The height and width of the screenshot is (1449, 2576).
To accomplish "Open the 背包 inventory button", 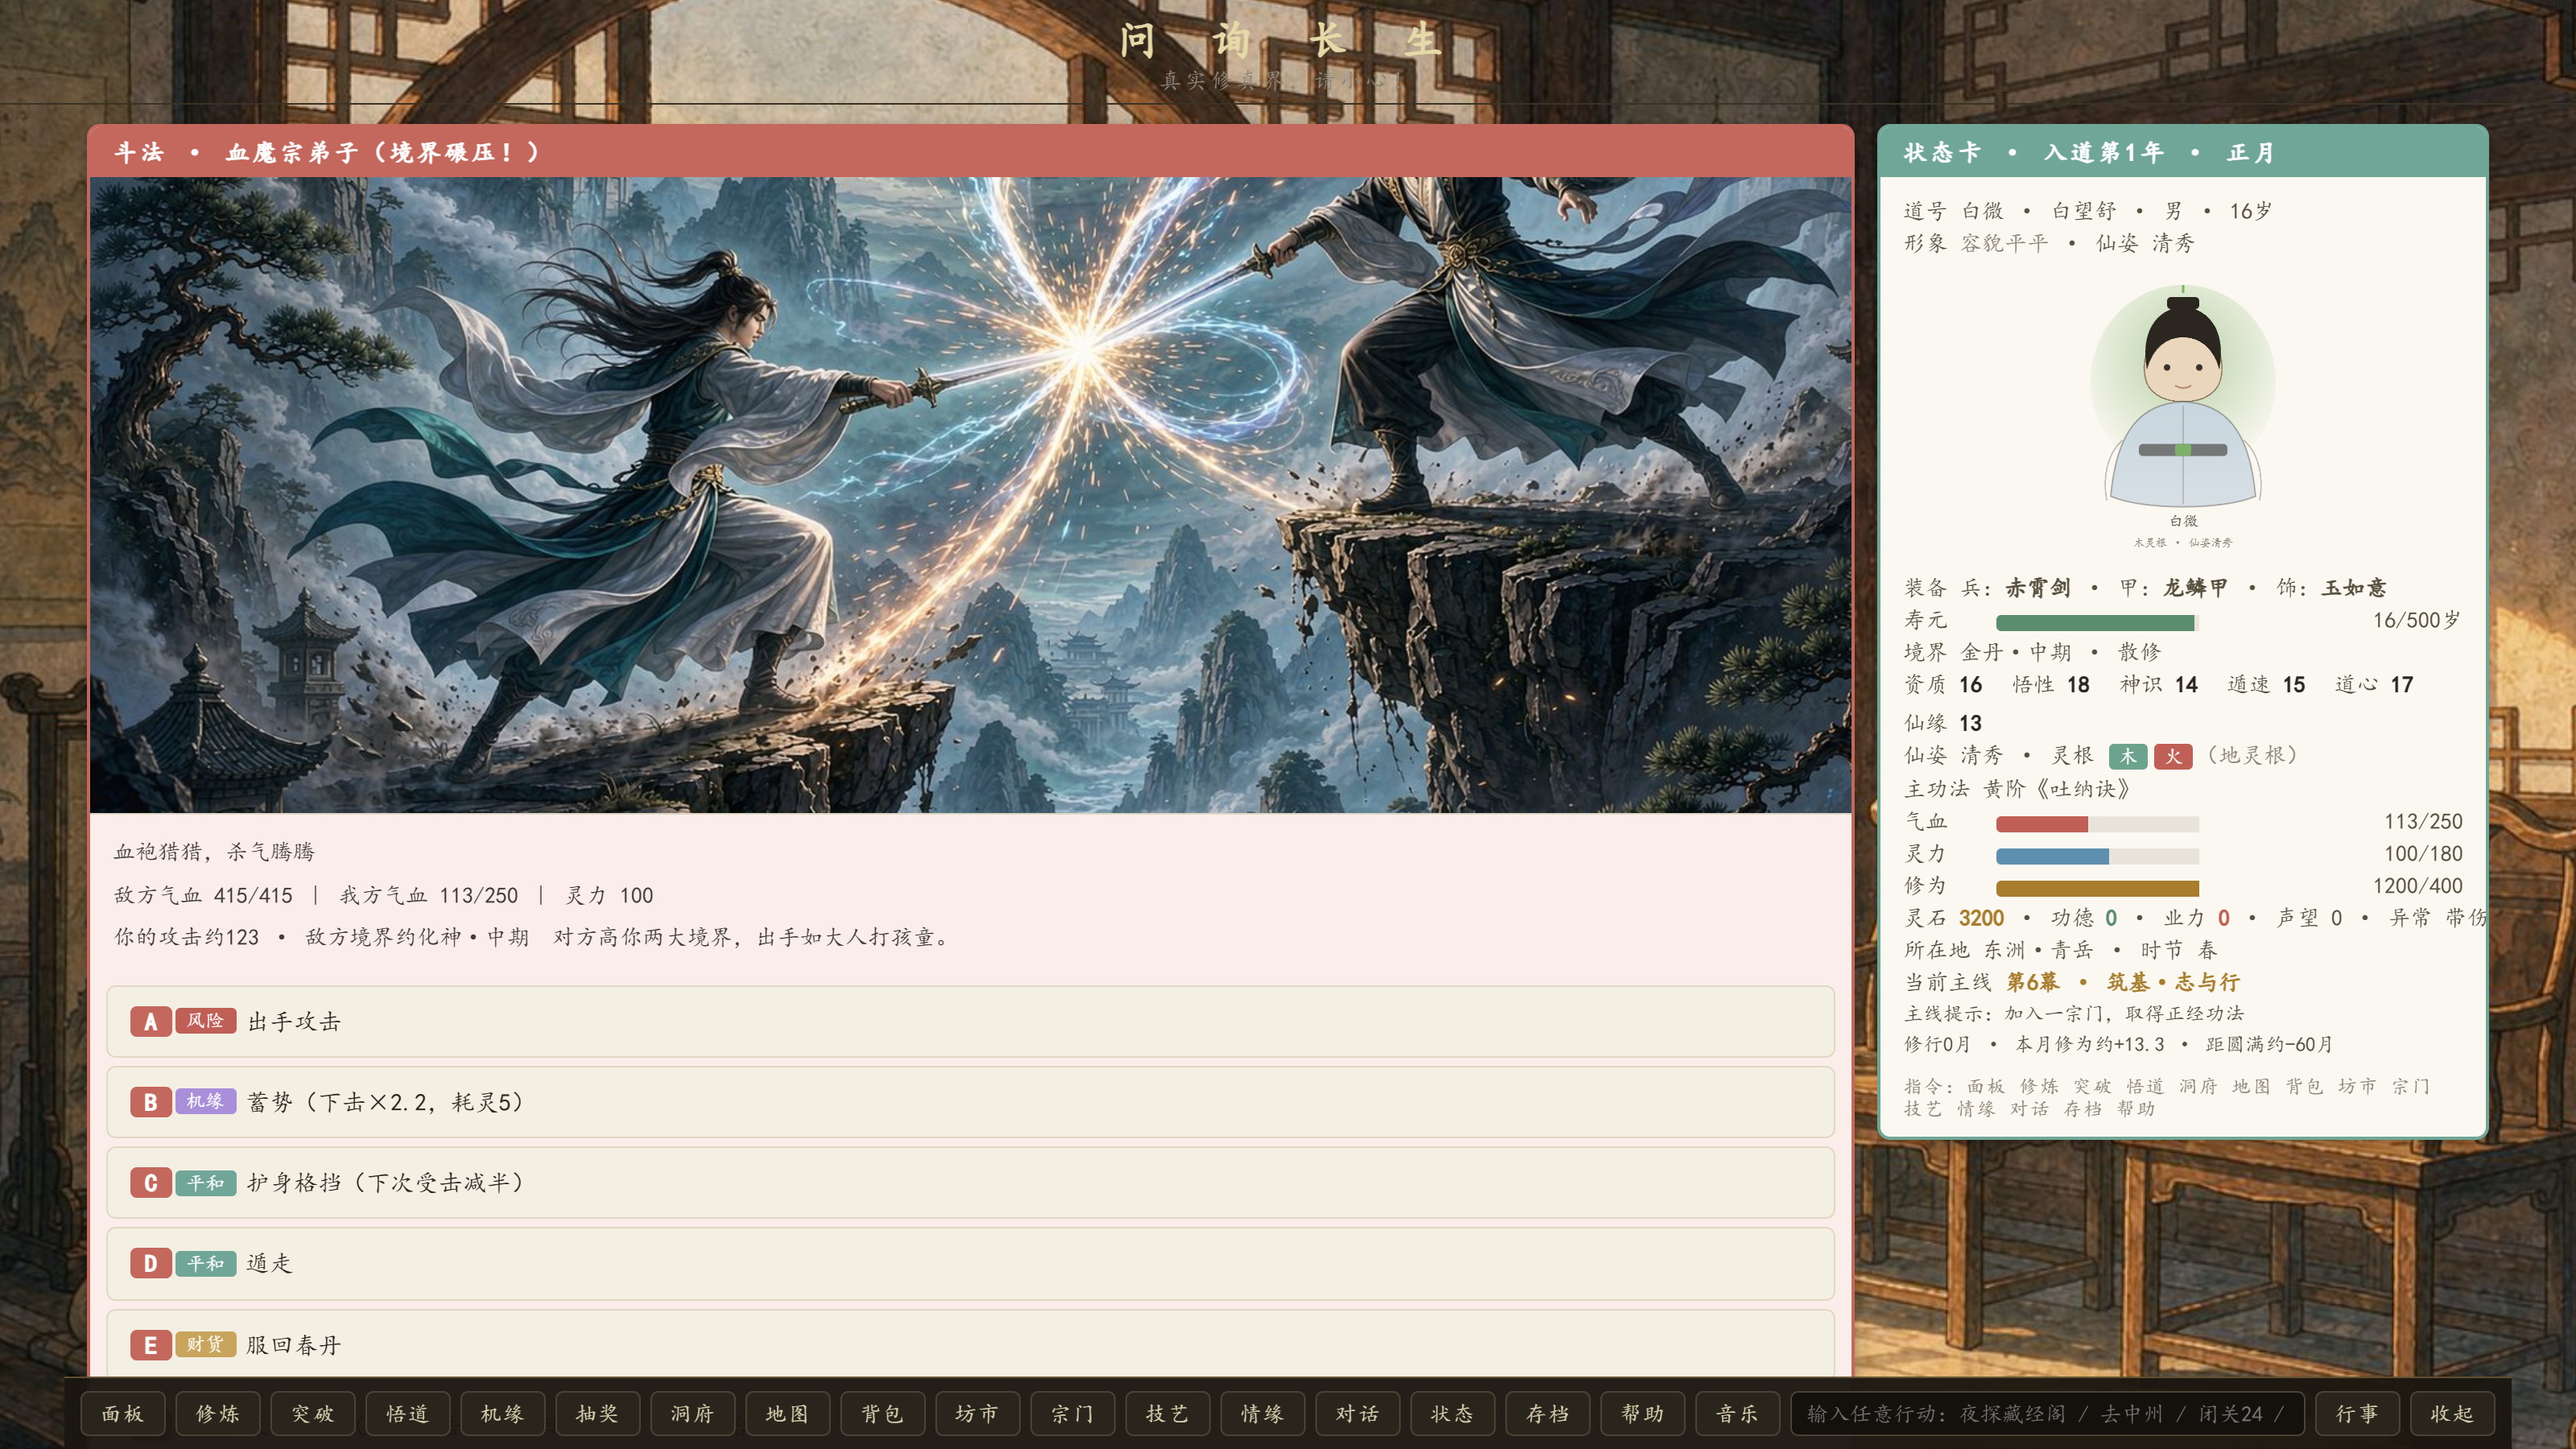I will coord(883,1413).
